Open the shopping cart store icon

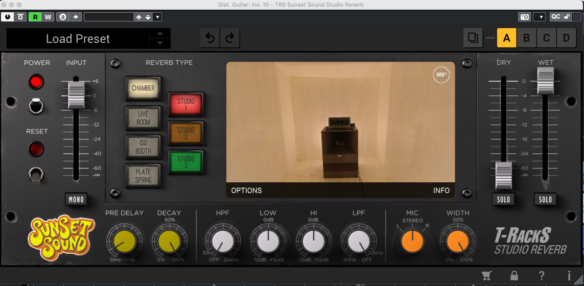(486, 276)
